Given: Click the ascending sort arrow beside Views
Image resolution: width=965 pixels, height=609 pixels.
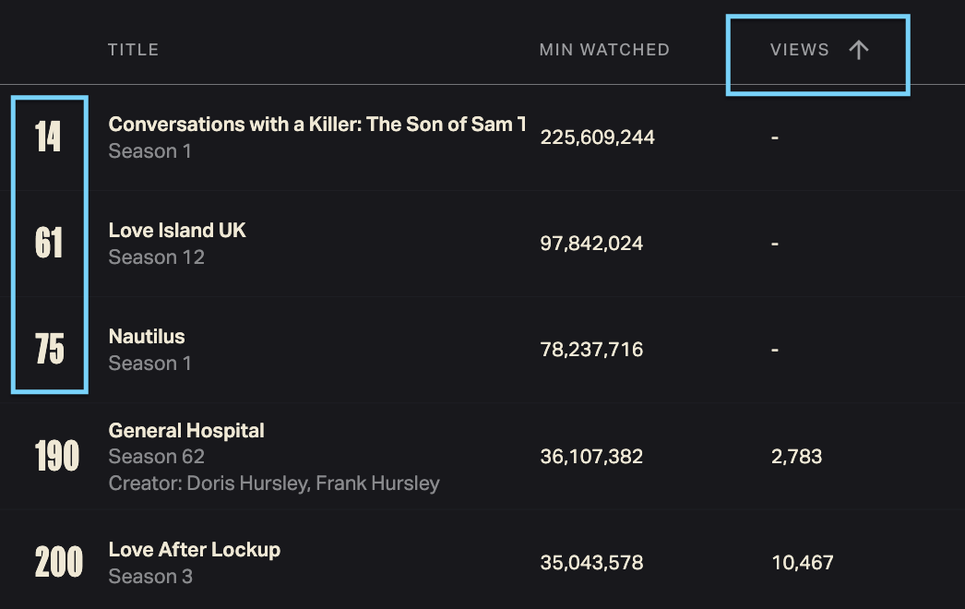Looking at the screenshot, I should point(858,51).
